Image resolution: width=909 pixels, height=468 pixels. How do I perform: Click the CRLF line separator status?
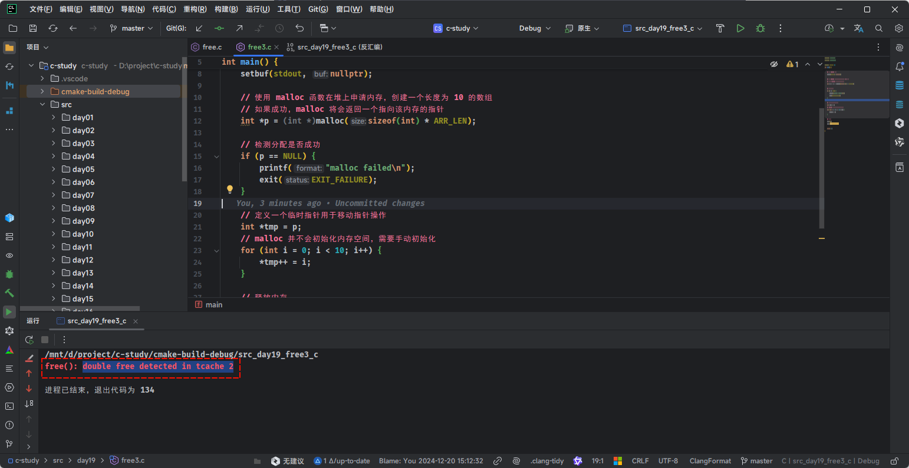[640, 461]
